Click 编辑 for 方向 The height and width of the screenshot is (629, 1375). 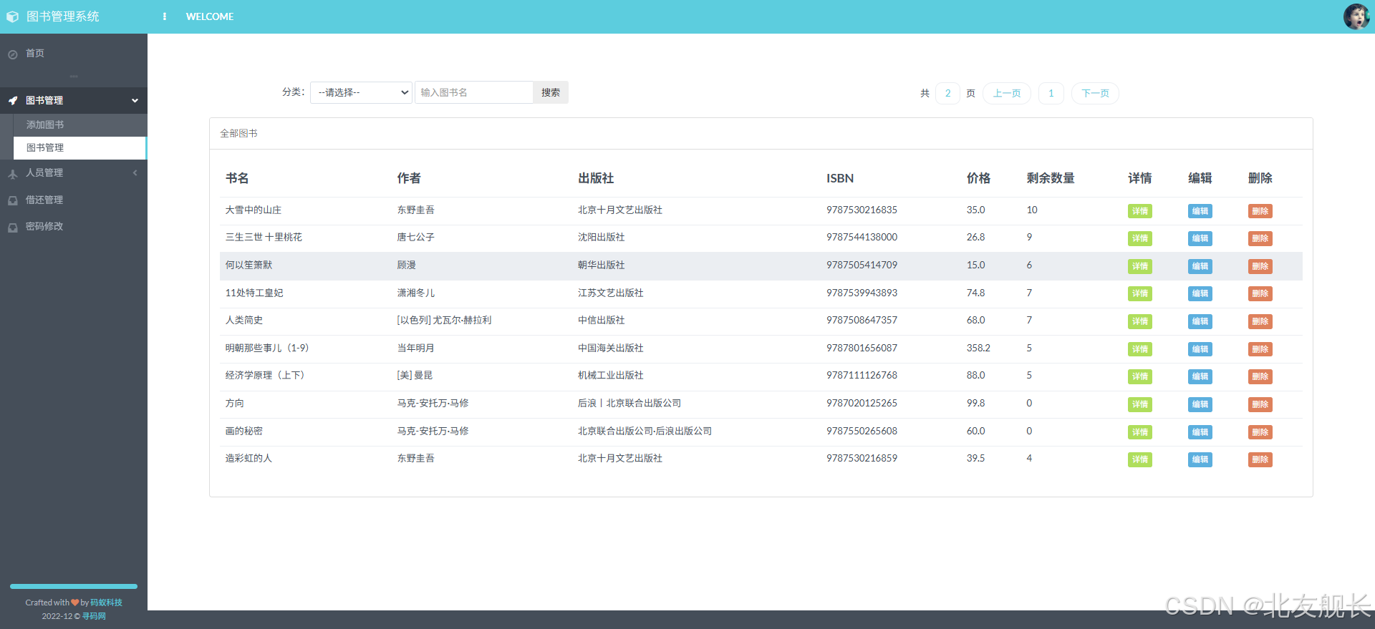pyautogui.click(x=1200, y=404)
